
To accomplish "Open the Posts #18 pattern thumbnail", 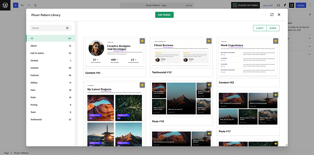I will (181, 99).
